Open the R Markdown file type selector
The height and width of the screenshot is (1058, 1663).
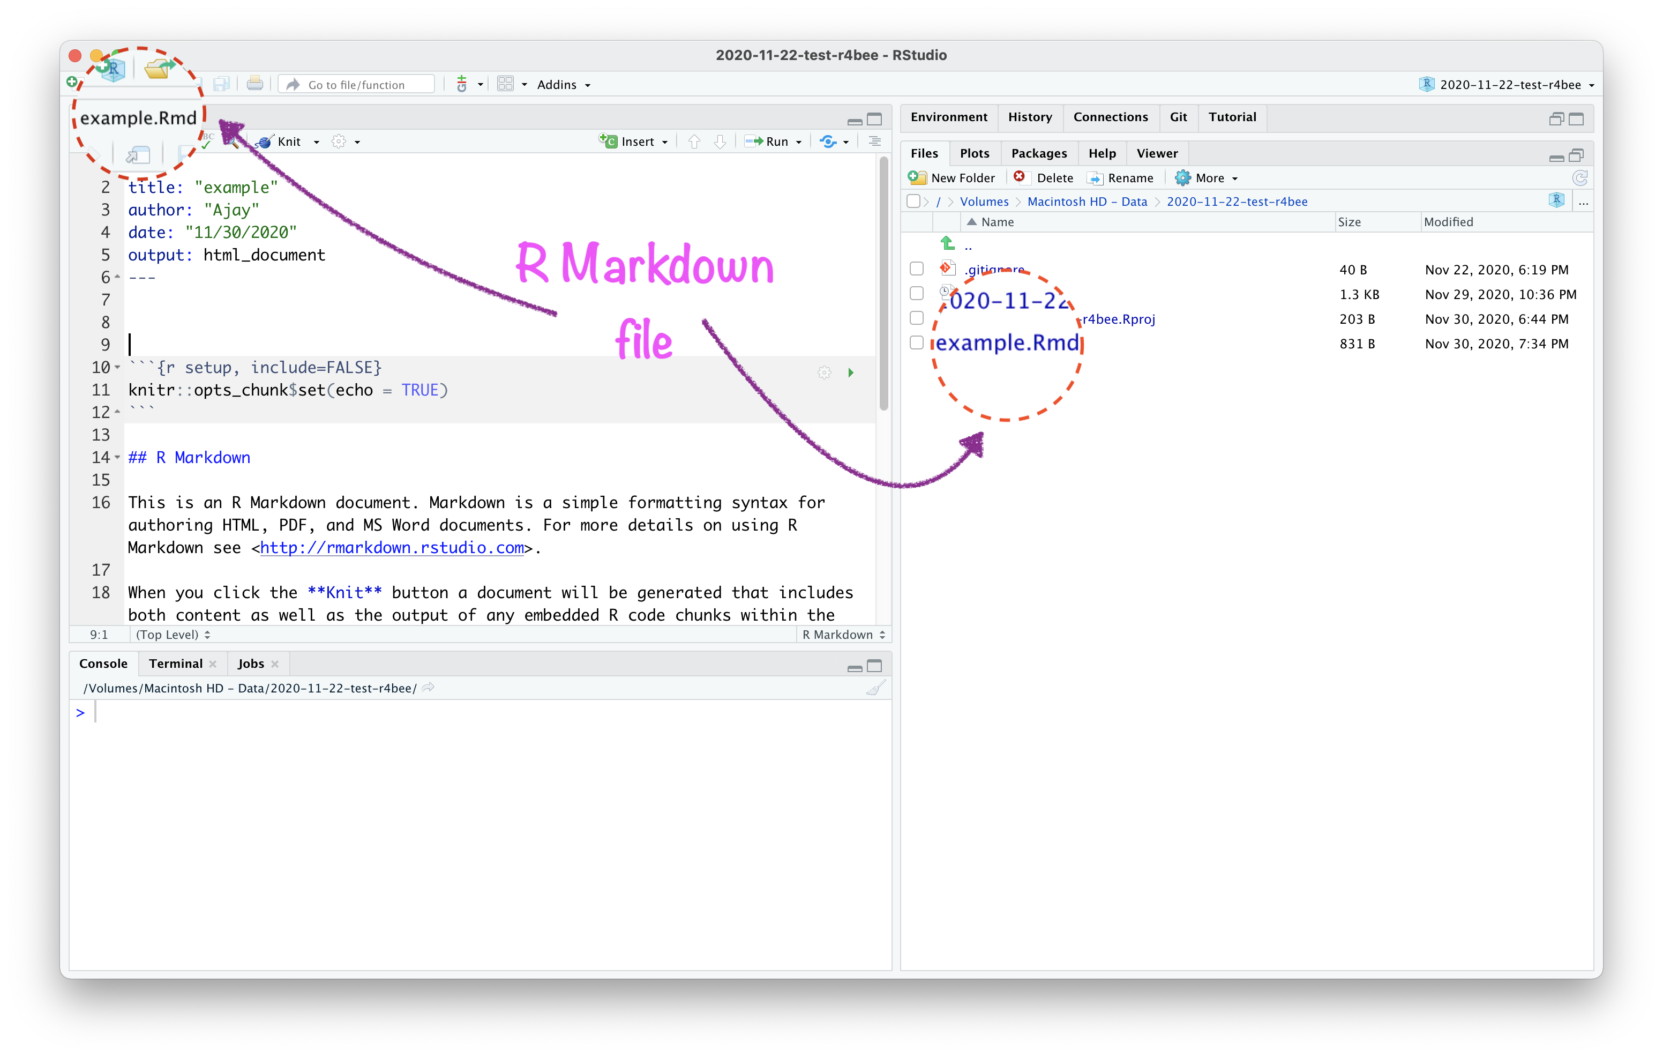pyautogui.click(x=844, y=635)
